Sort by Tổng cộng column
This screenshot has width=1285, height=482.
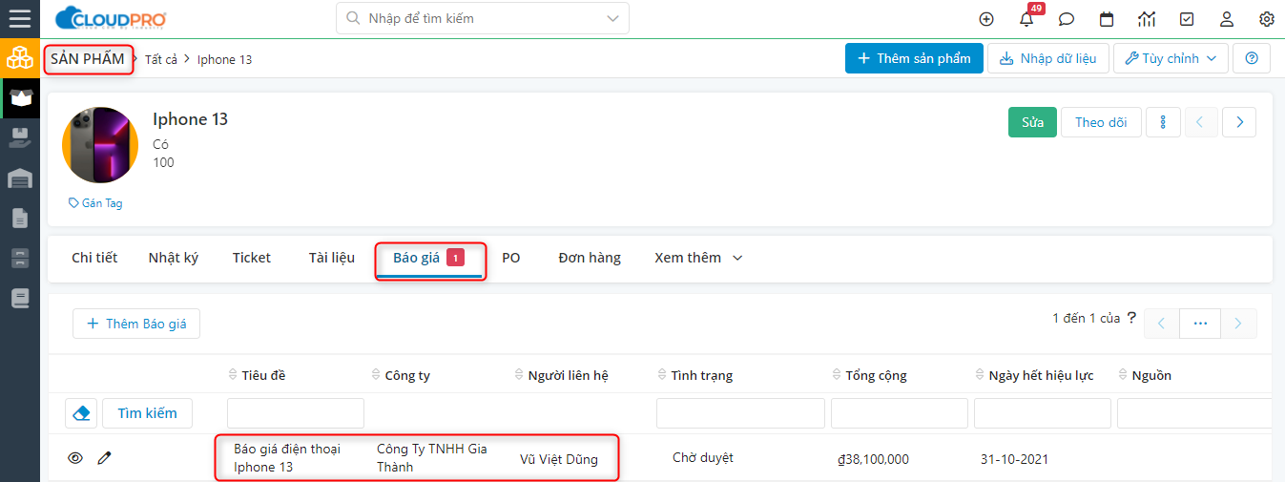[x=869, y=375]
